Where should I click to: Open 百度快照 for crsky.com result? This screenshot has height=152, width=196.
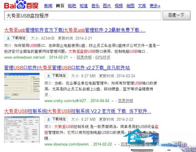click(126, 101)
